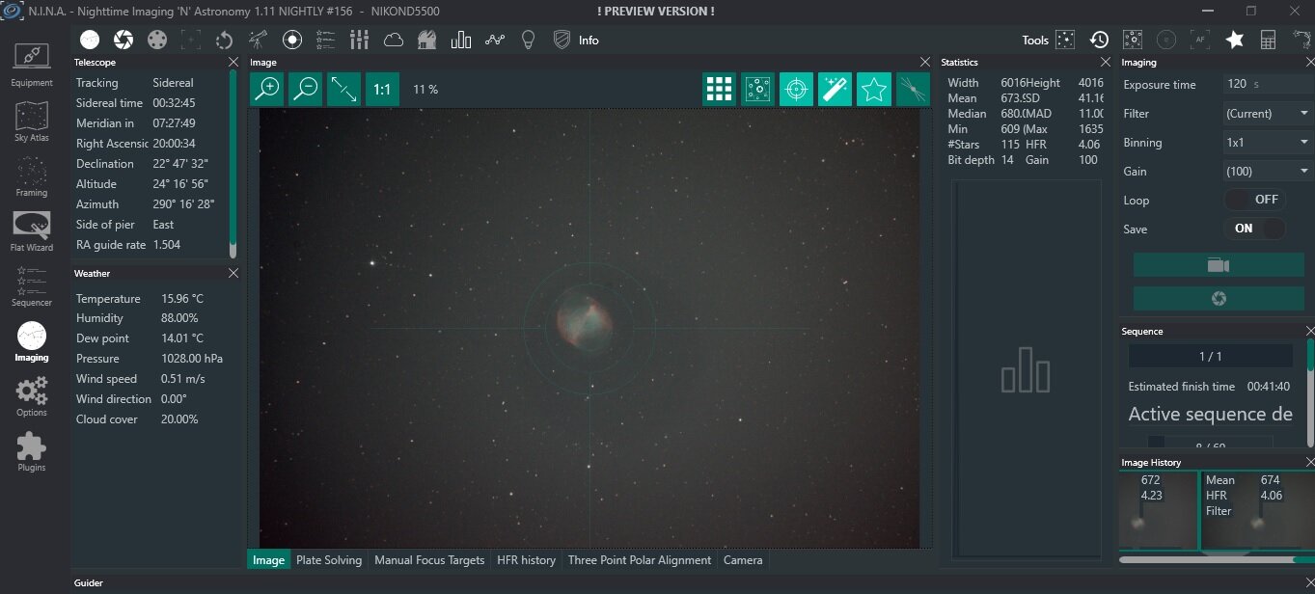Close the Weather panel
The width and height of the screenshot is (1315, 594).
click(x=233, y=273)
